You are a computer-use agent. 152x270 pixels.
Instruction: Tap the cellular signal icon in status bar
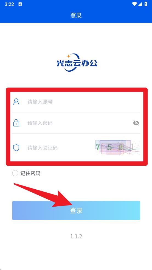coord(140,4)
